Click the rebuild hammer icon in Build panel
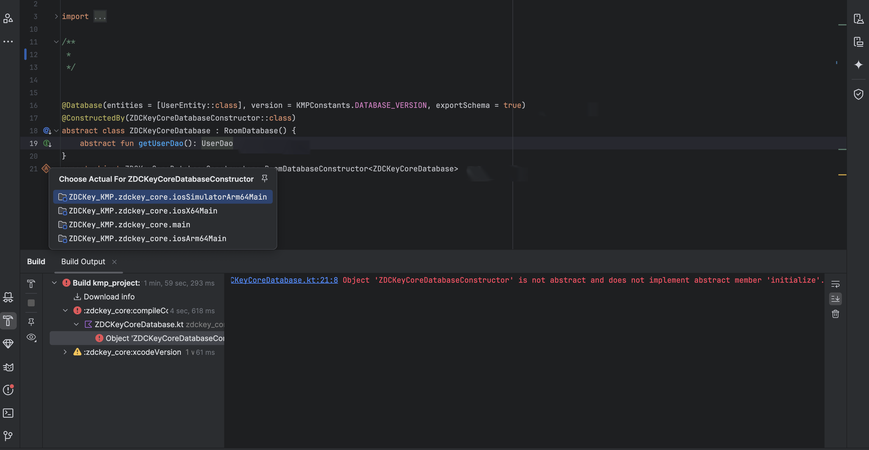 click(31, 284)
